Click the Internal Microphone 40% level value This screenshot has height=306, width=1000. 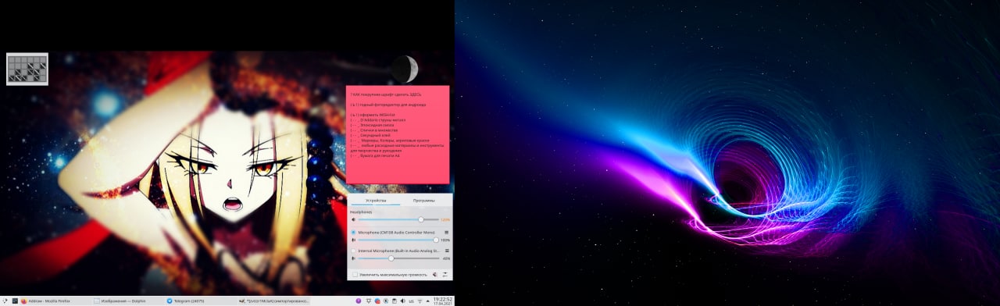pyautogui.click(x=446, y=258)
